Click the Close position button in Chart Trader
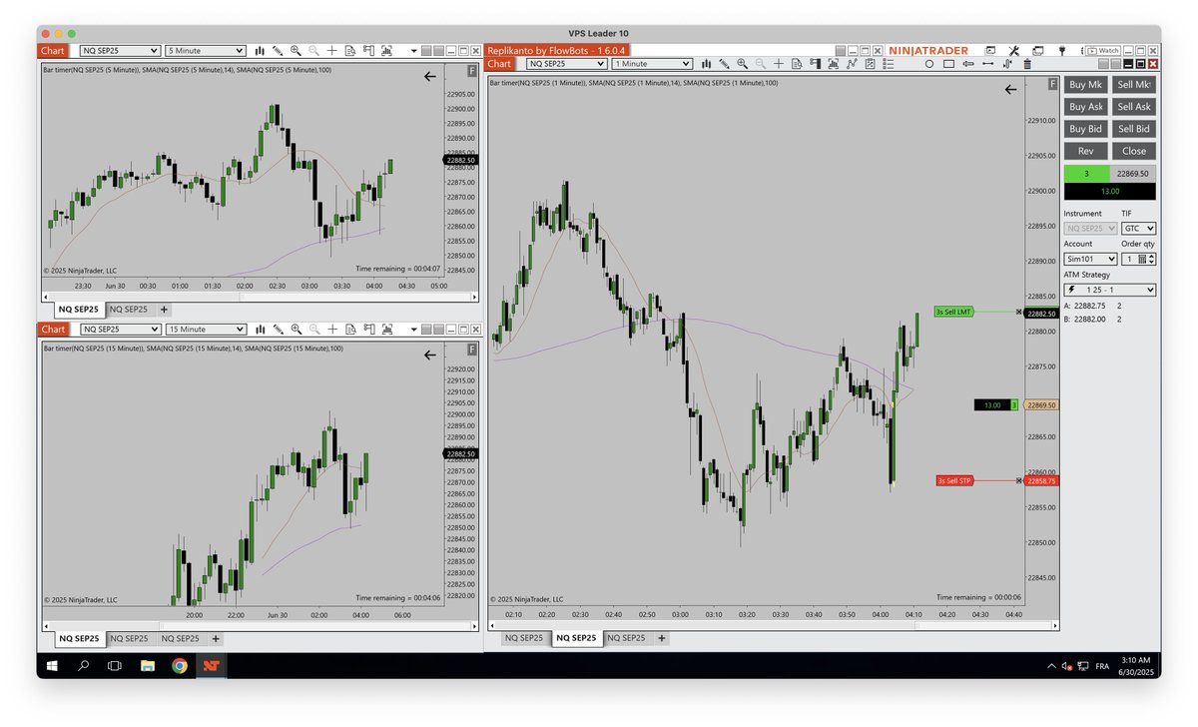Viewport: 1198px width, 727px height. tap(1134, 151)
